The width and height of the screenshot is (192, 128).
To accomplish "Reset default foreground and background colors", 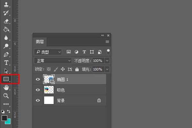I will [x=3, y=112].
